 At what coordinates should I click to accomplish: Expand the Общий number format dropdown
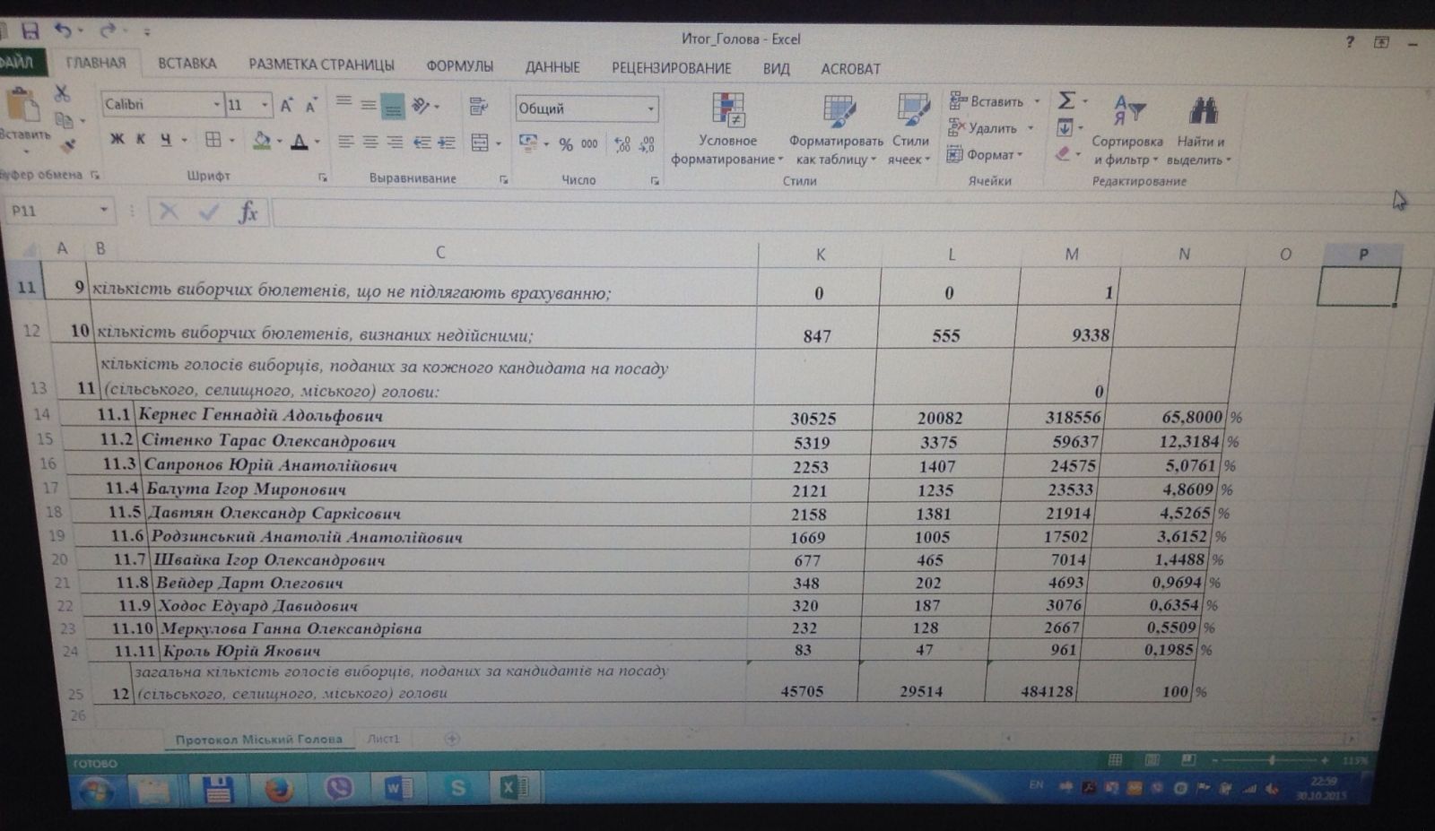(651, 108)
